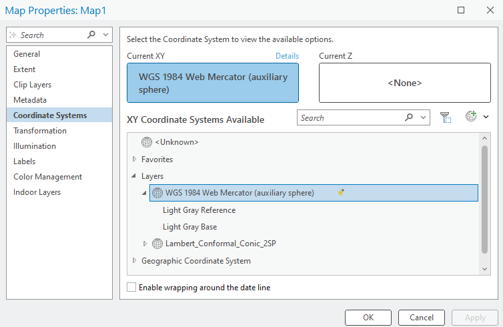Expand the Lambert_Conformal_Conic_2SP node
503x327 pixels.
(145, 244)
